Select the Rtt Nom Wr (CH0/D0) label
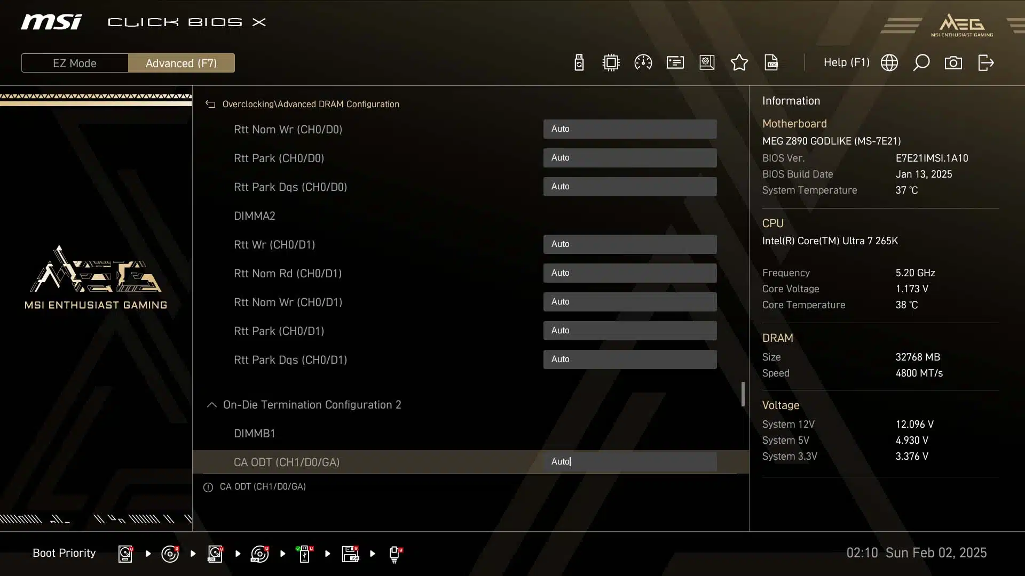The height and width of the screenshot is (576, 1025). (288, 130)
